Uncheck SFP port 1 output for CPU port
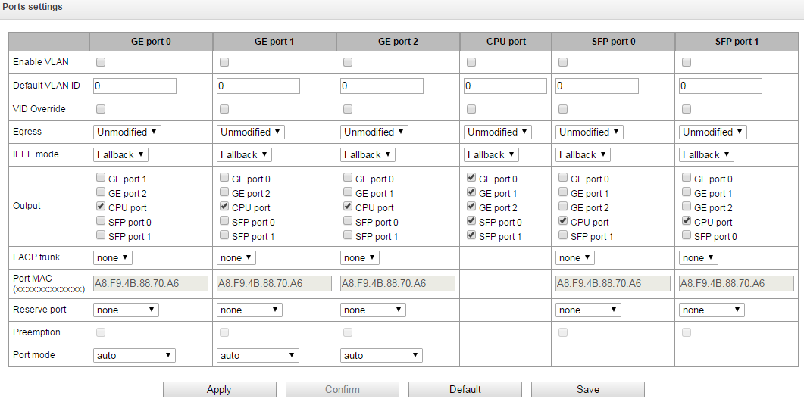This screenshot has height=402, width=804. coord(471,236)
